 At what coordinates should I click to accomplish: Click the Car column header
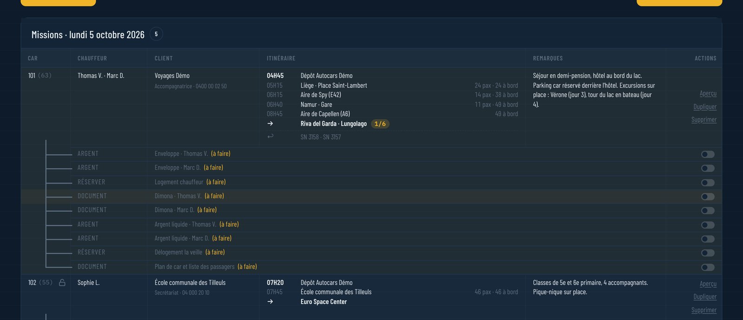pos(33,58)
